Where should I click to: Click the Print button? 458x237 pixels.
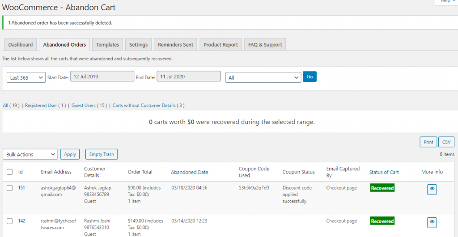(428, 142)
